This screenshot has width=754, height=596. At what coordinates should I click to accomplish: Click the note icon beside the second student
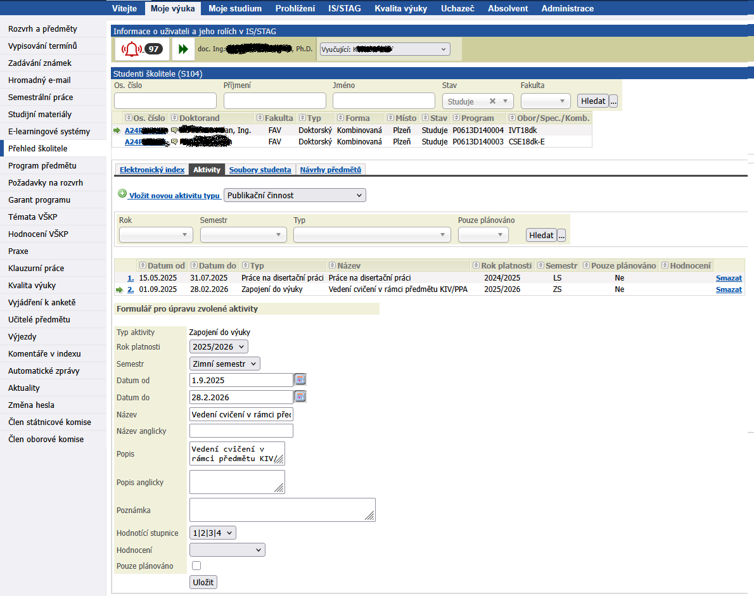pos(174,142)
